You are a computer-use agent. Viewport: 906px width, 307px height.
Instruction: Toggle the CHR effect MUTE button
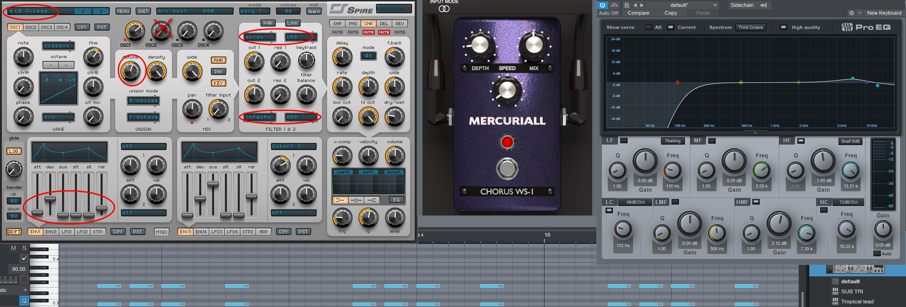[x=368, y=32]
